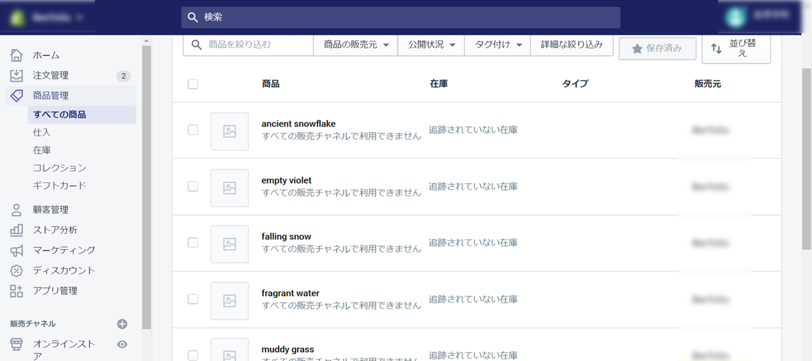This screenshot has height=361, width=812.
Task: View online store with eye icon
Action: pyautogui.click(x=122, y=344)
